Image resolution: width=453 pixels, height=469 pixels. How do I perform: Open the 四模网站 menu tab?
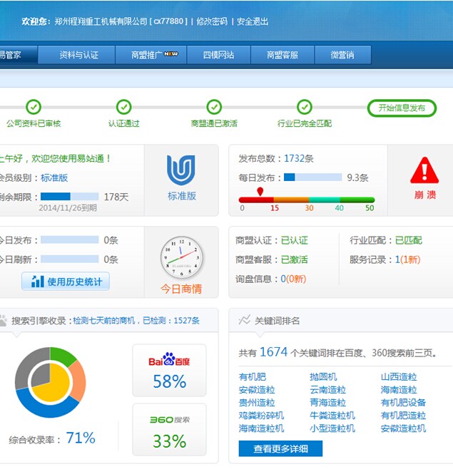pyautogui.click(x=218, y=55)
